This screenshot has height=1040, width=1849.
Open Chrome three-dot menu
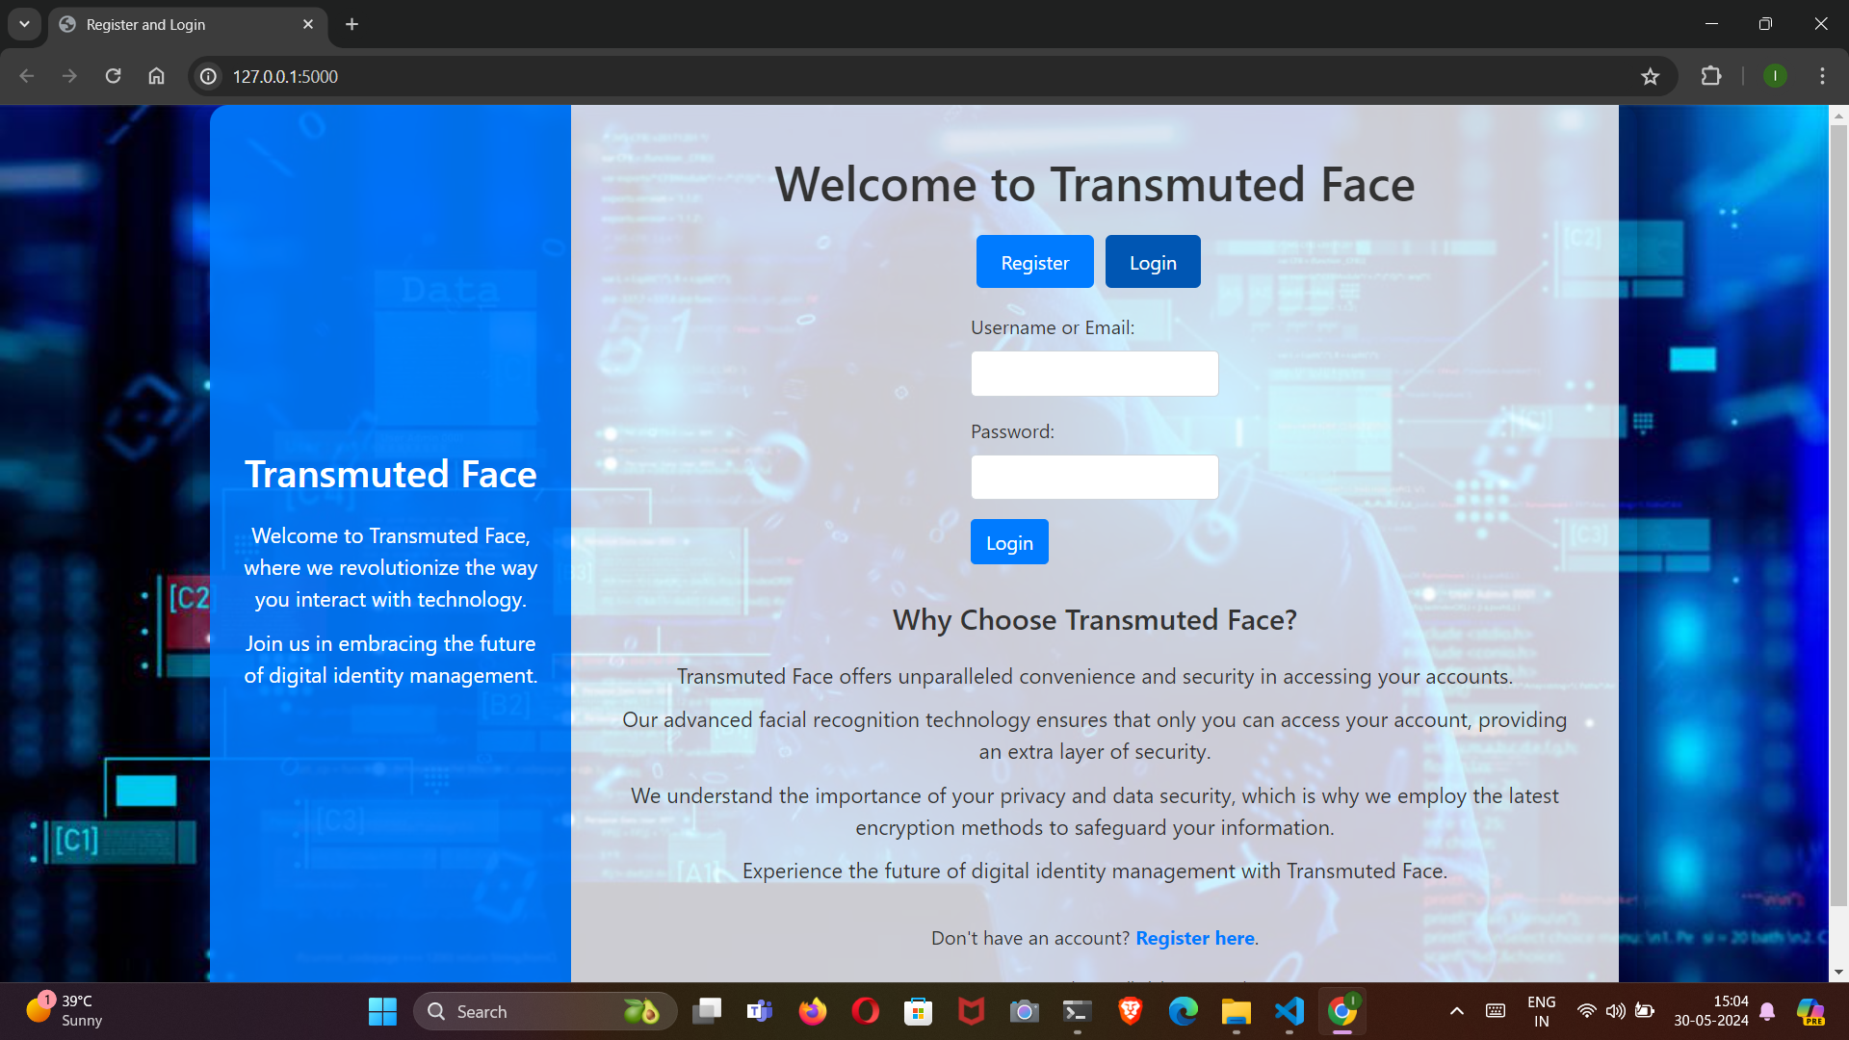coord(1822,76)
